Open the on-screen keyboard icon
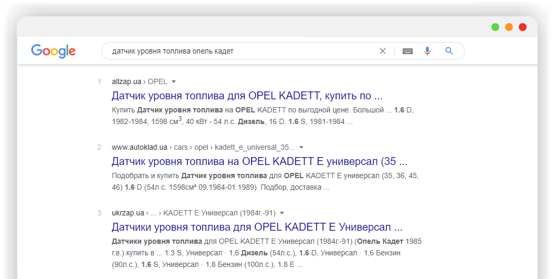Image resolution: width=556 pixels, height=279 pixels. [407, 51]
